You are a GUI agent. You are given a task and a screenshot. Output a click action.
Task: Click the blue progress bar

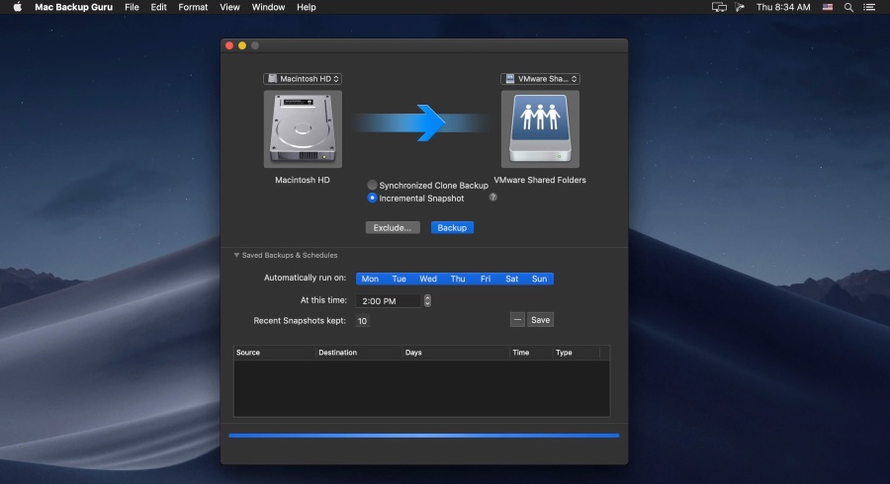(x=424, y=436)
